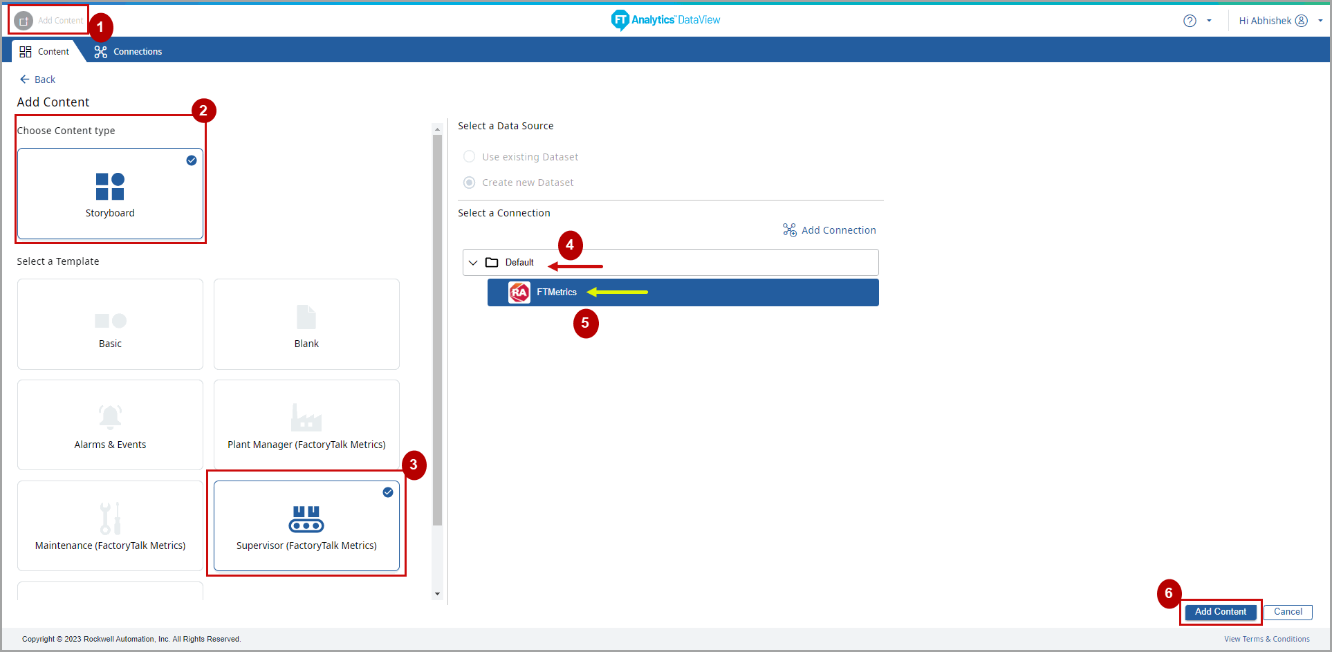Click the user profile avatar icon
1332x652 pixels.
(x=1302, y=21)
